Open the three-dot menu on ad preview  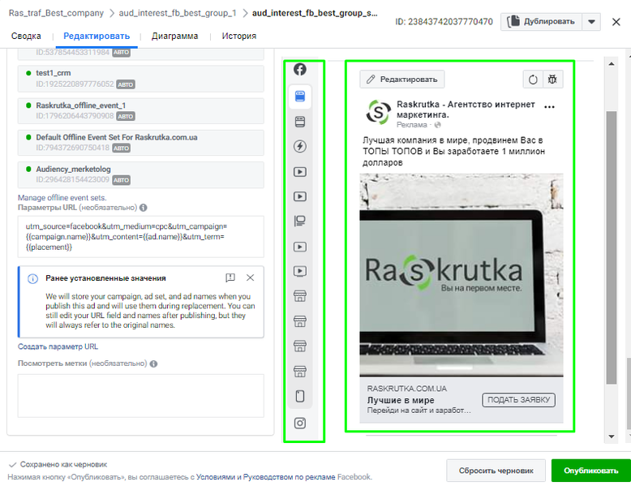[549, 107]
